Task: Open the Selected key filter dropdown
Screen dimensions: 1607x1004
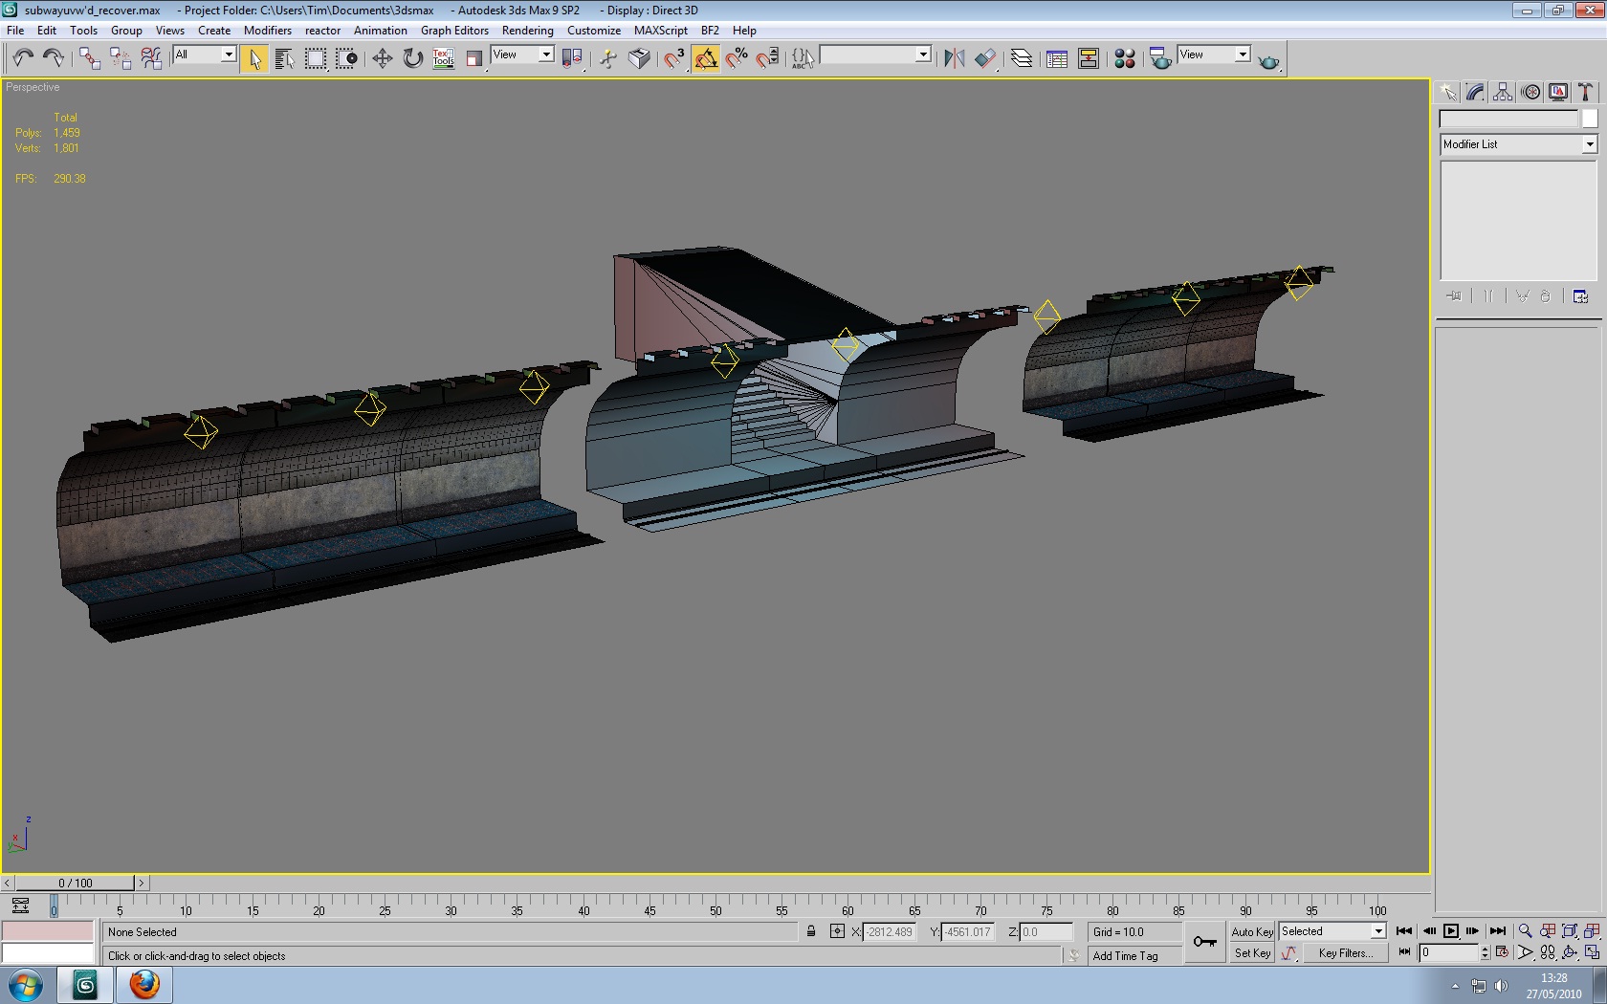Action: click(x=1378, y=931)
